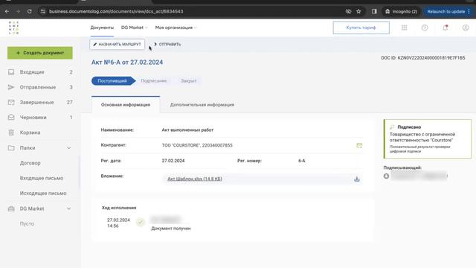
Task: Go back with browser back arrow
Action: (7, 12)
